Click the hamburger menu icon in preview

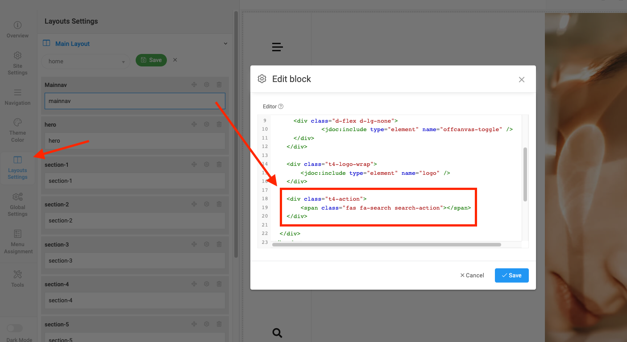pos(278,47)
